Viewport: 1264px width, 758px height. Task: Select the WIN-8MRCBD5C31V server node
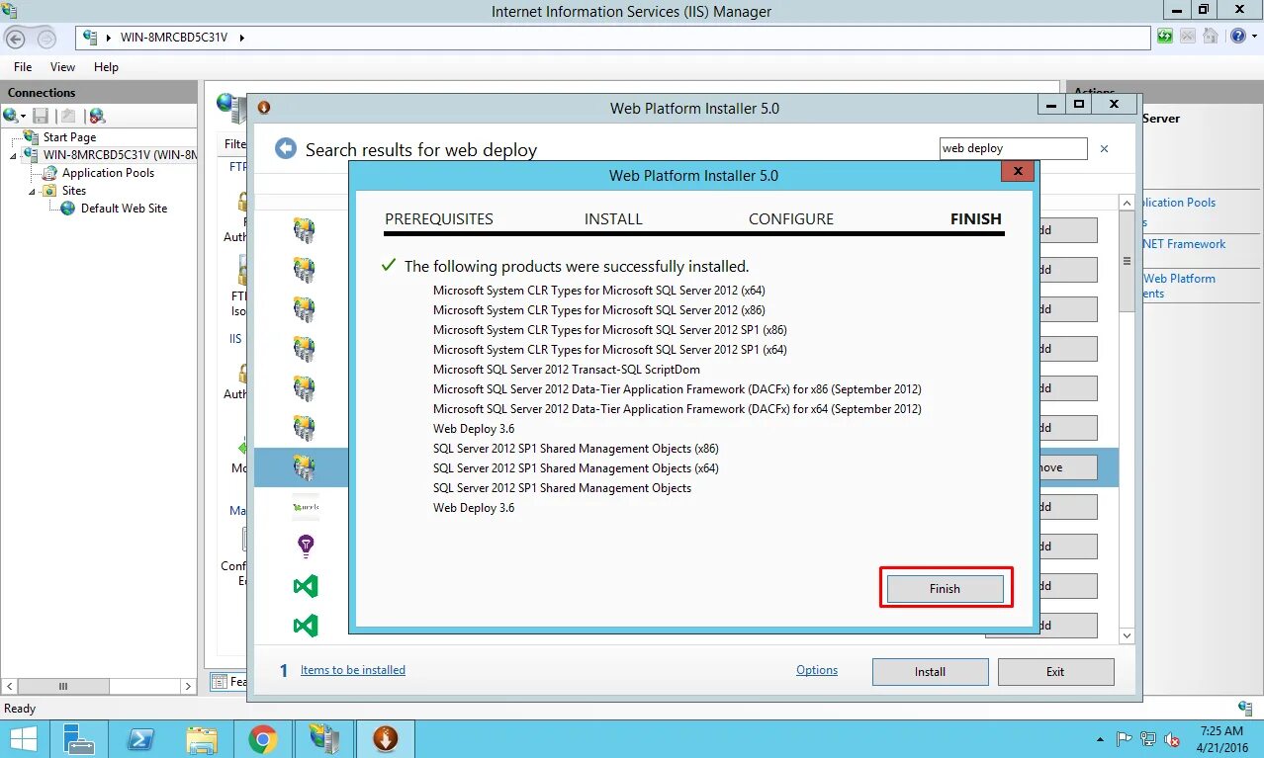pos(120,155)
